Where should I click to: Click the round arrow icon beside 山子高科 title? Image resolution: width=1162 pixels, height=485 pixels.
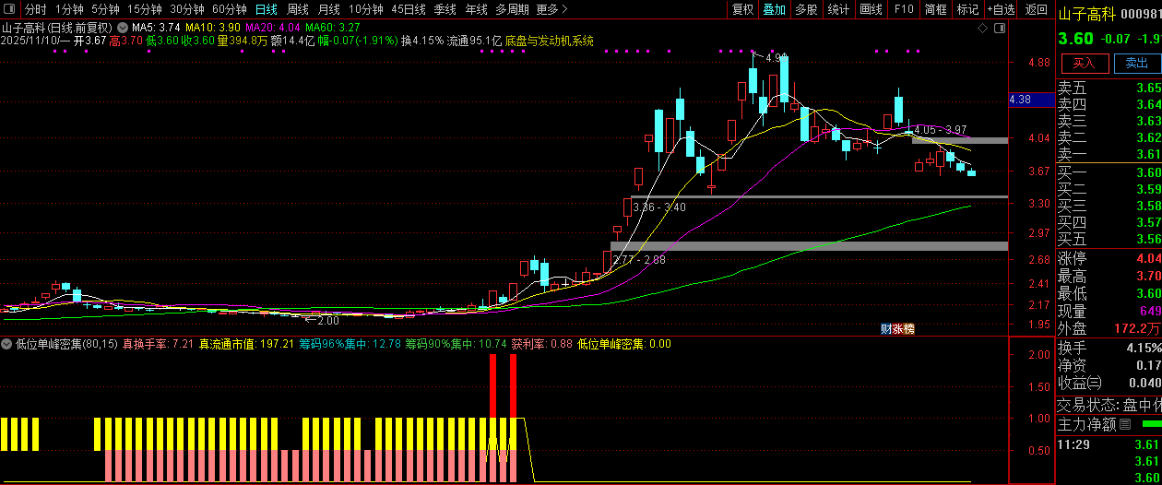point(123,28)
